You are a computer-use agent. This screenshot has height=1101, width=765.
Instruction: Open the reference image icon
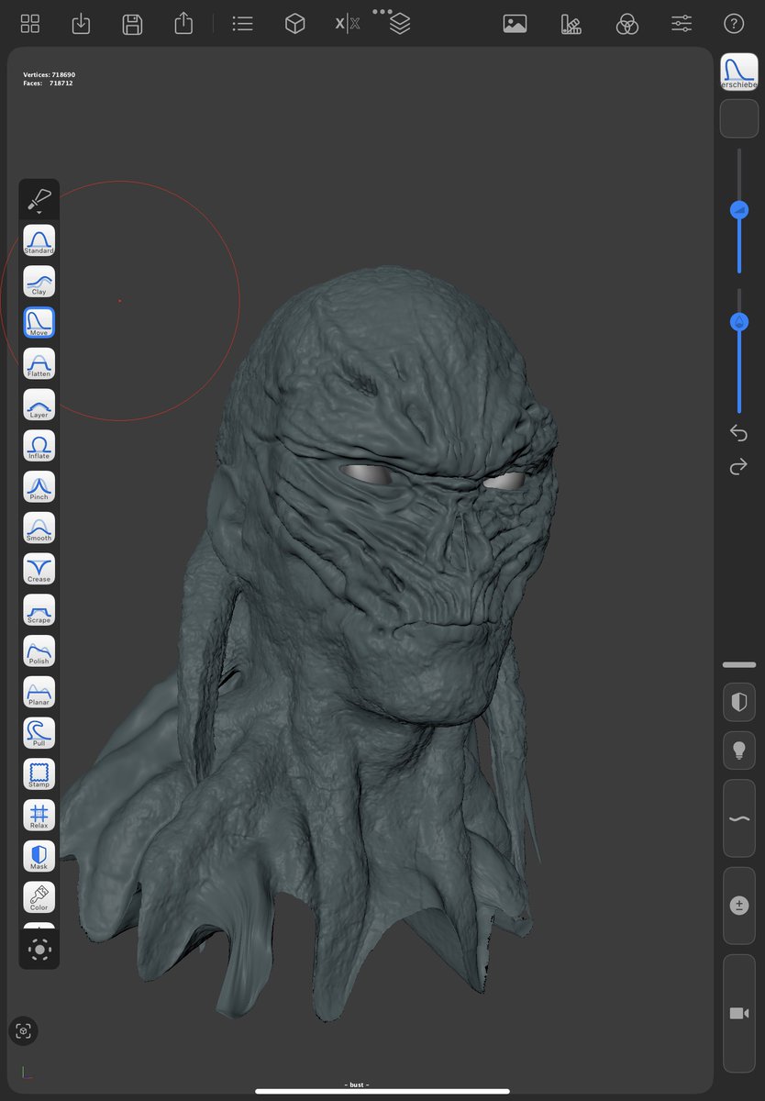click(515, 24)
